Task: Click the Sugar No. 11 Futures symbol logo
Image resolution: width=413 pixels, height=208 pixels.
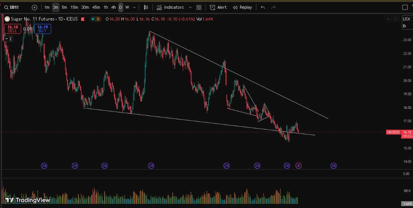Action: pyautogui.click(x=7, y=19)
